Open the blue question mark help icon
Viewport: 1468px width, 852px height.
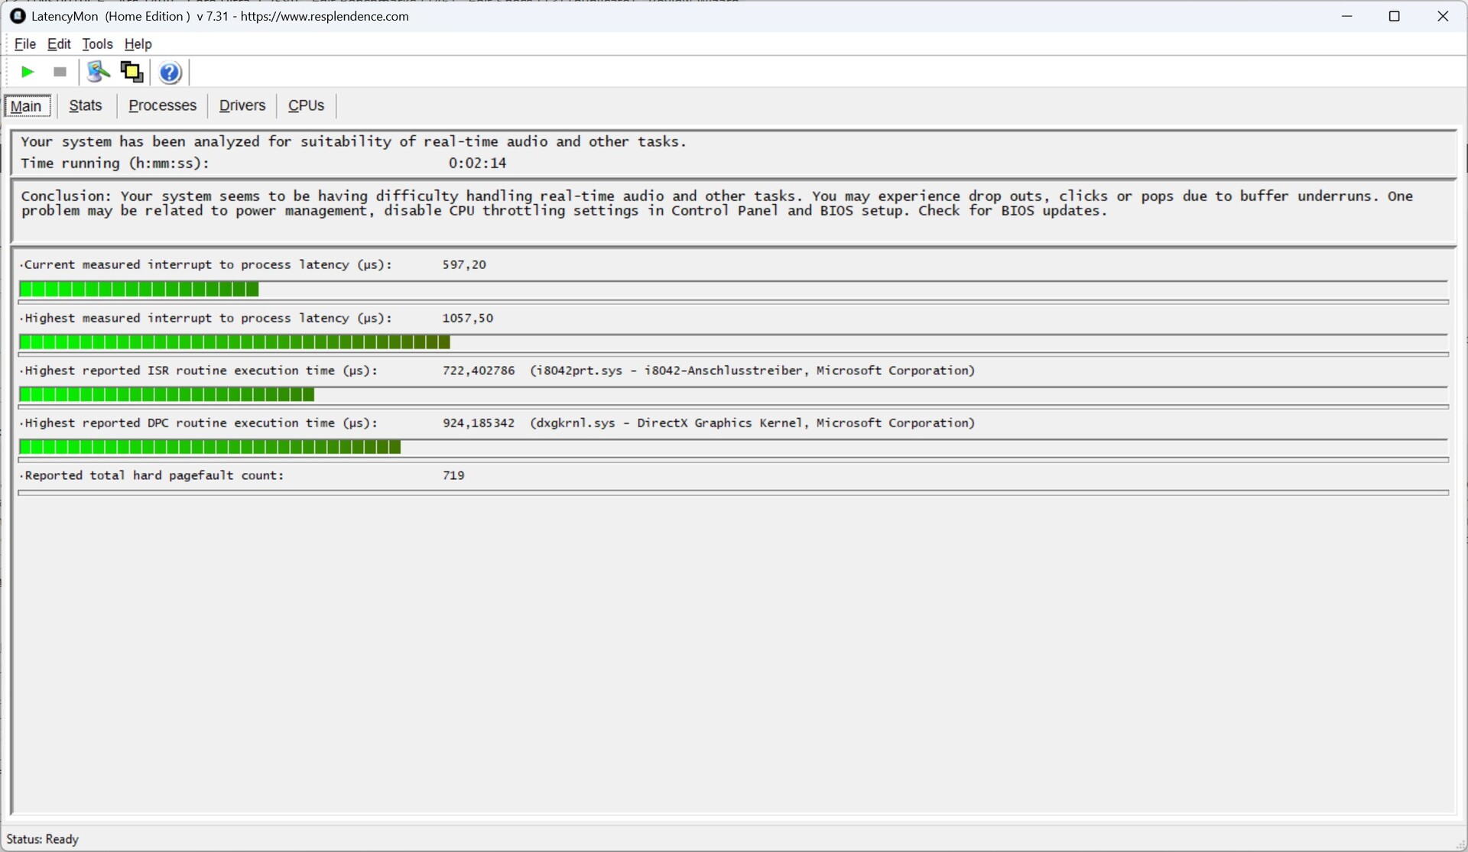(x=170, y=73)
